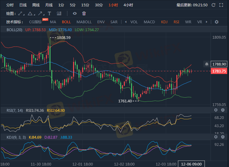
Task: Open RSI panel settings gear
Action: point(216,110)
